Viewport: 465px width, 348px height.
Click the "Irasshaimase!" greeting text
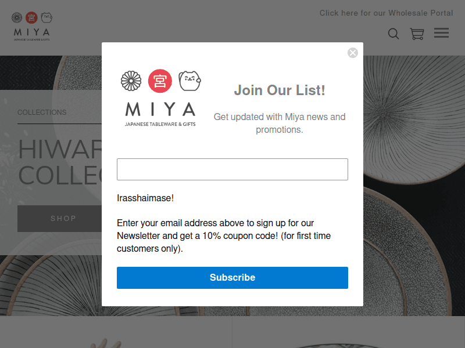click(145, 198)
